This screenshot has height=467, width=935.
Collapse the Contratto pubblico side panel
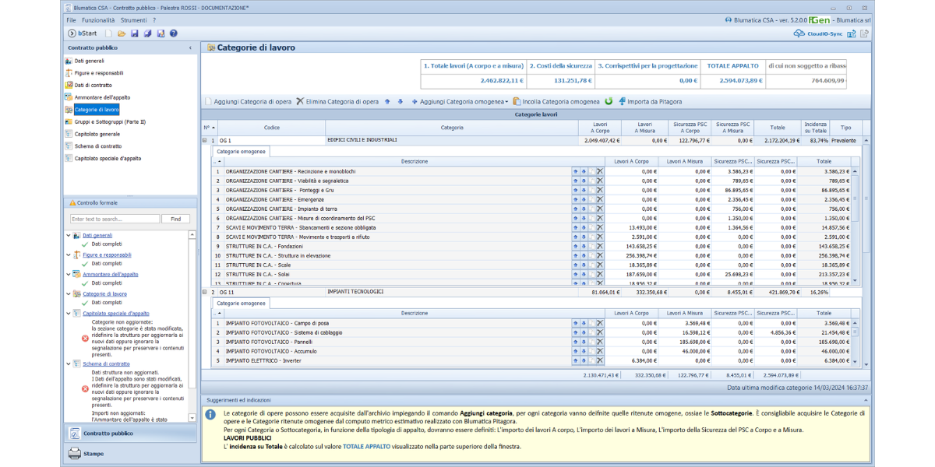coord(191,48)
